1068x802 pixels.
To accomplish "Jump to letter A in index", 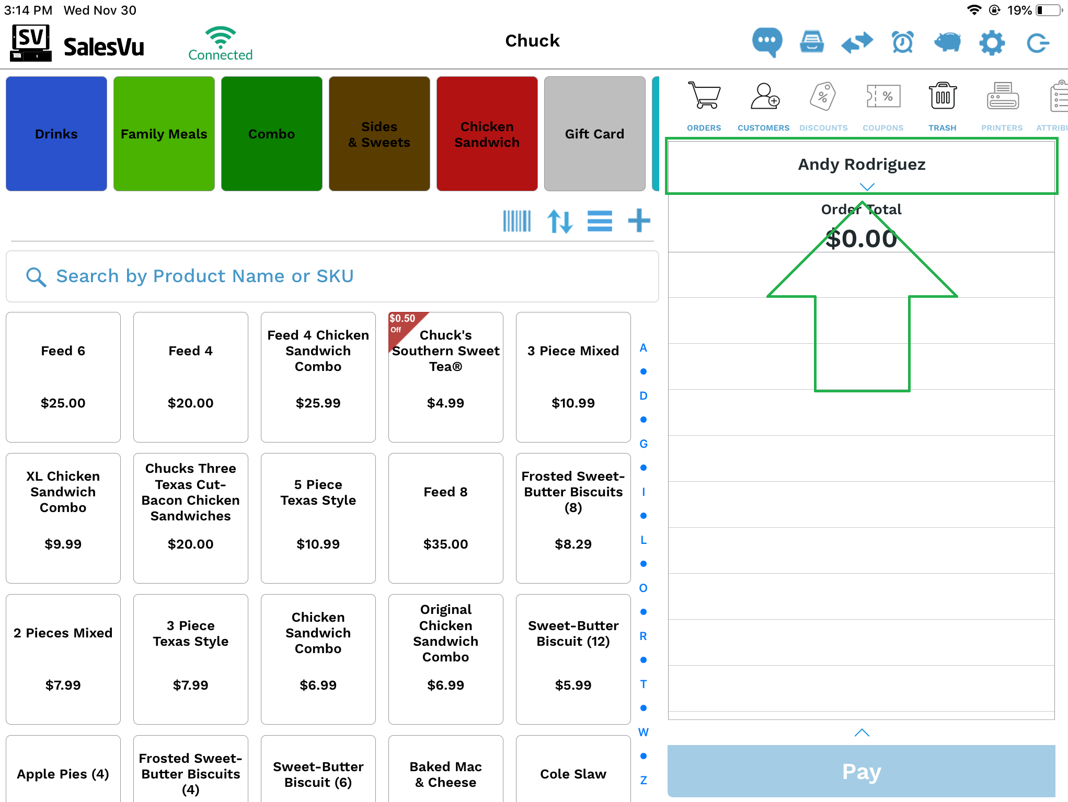I will (644, 348).
